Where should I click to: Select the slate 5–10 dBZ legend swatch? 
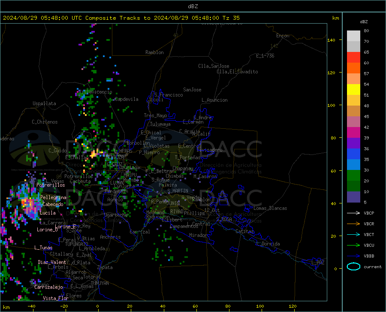tap(353, 197)
